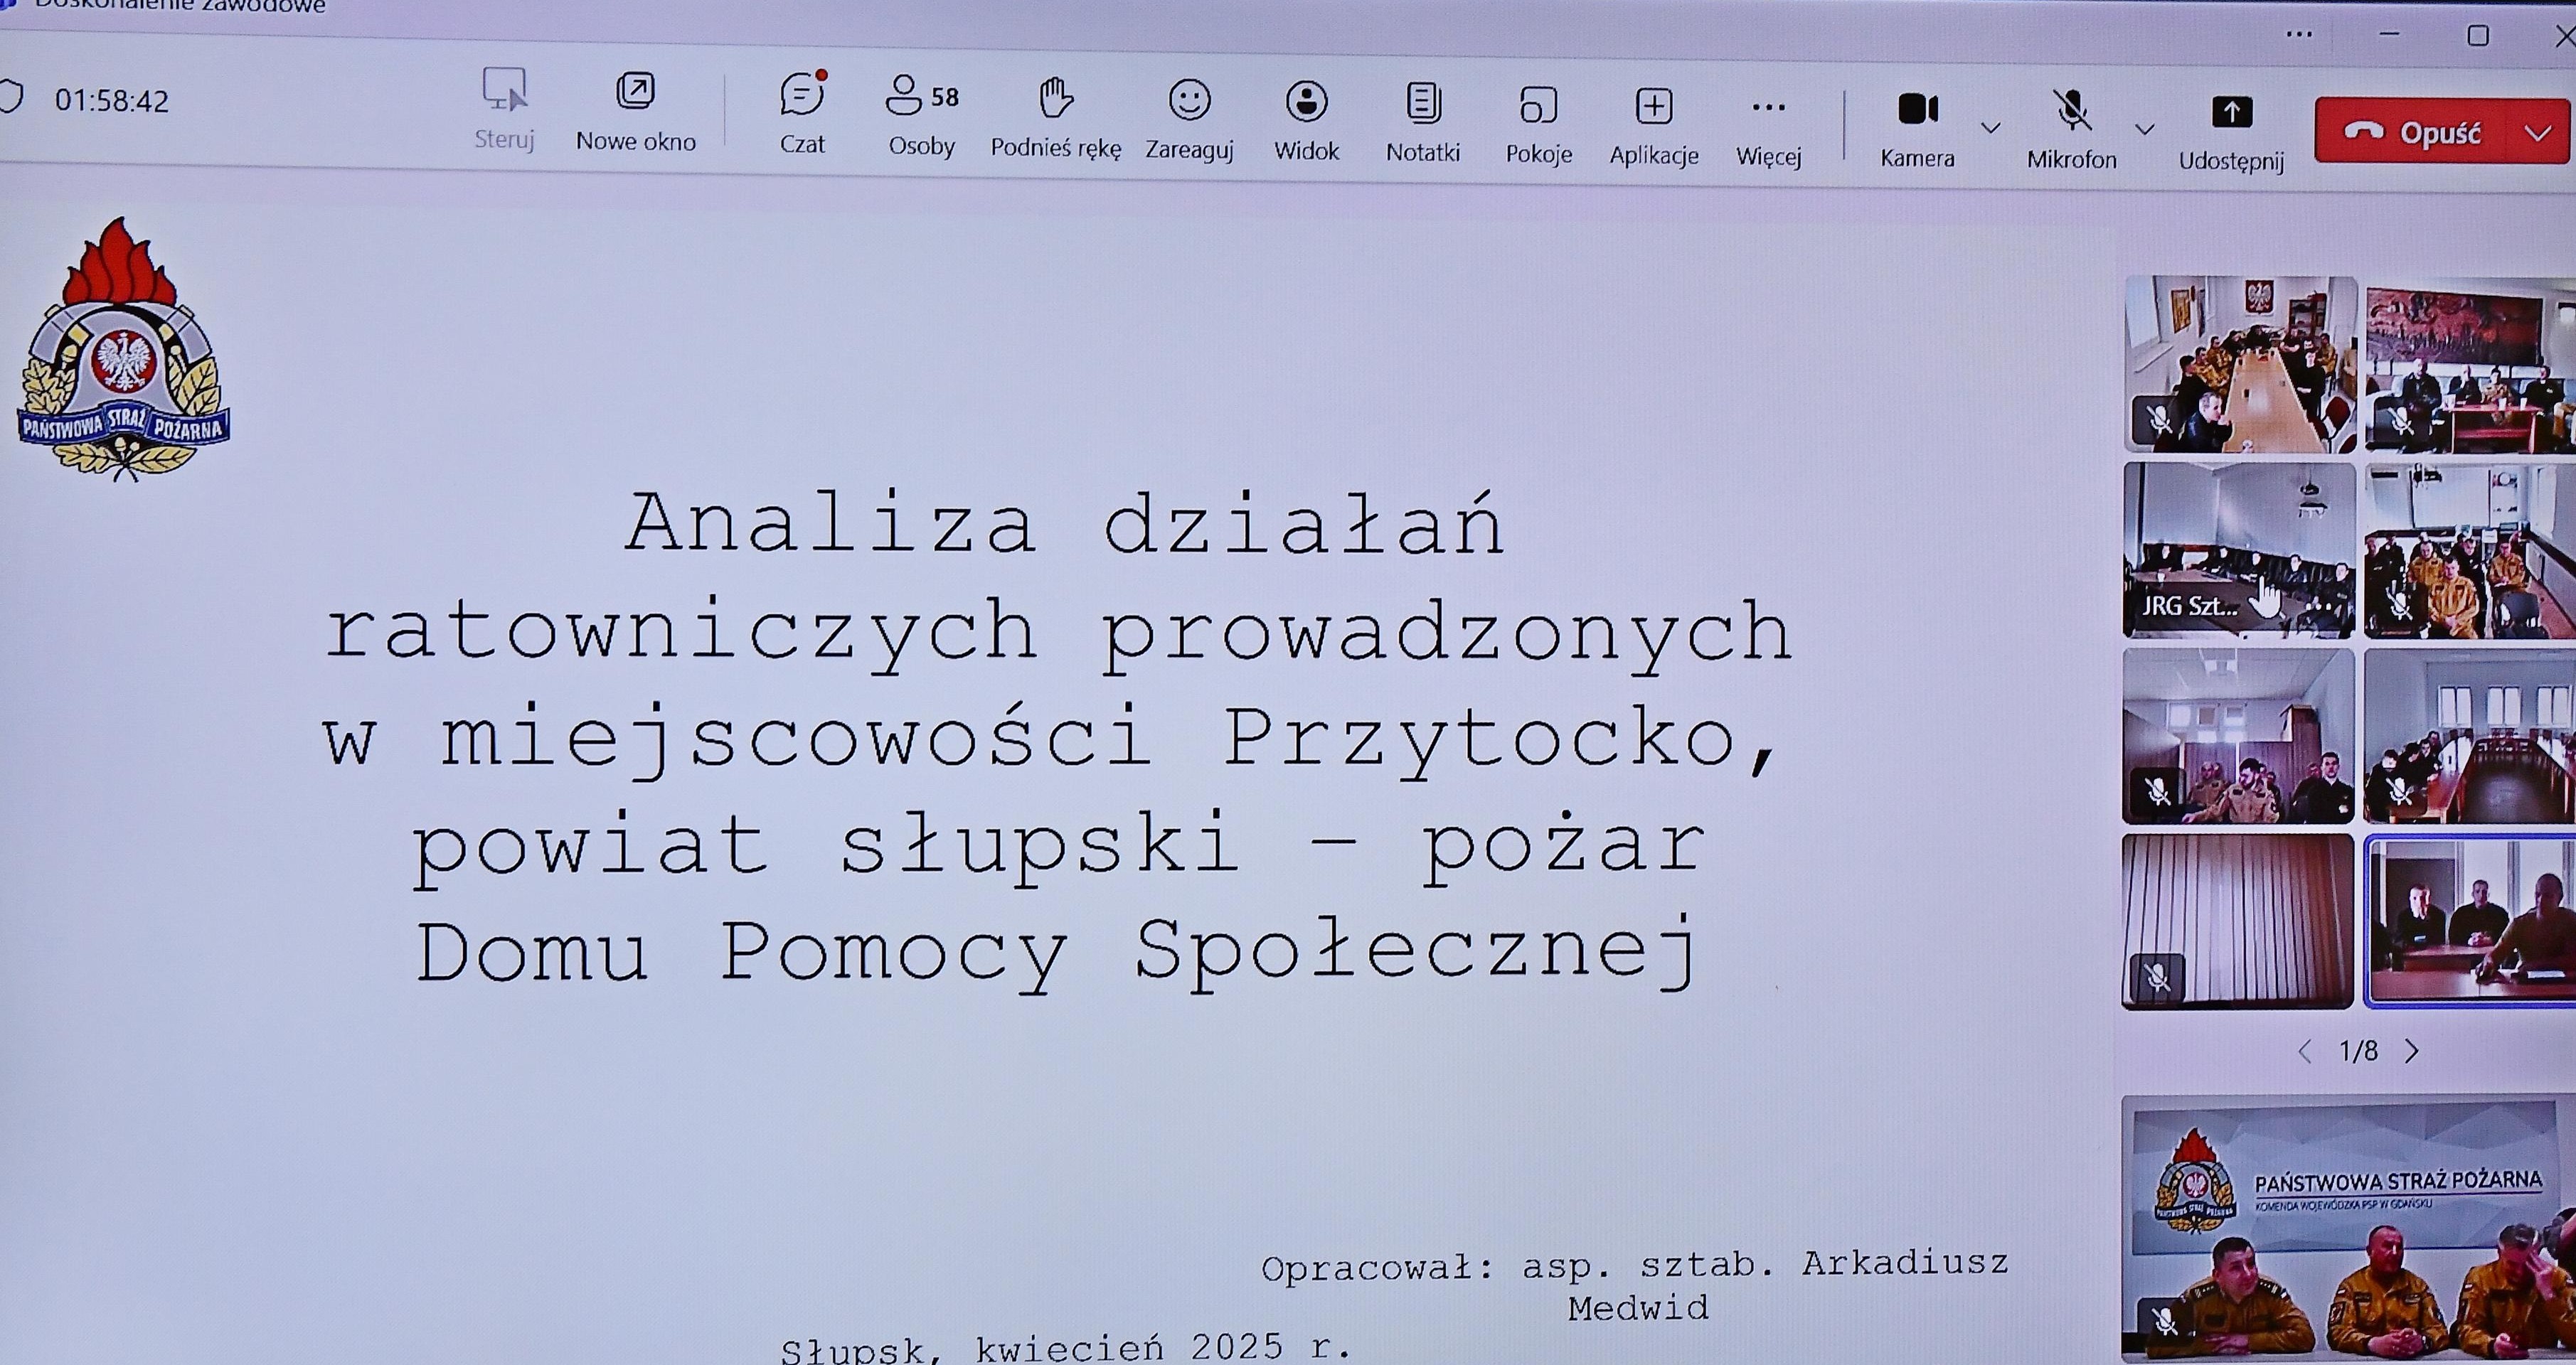Go to next participant gallery page
2576x1365 pixels.
pyautogui.click(x=2412, y=1051)
